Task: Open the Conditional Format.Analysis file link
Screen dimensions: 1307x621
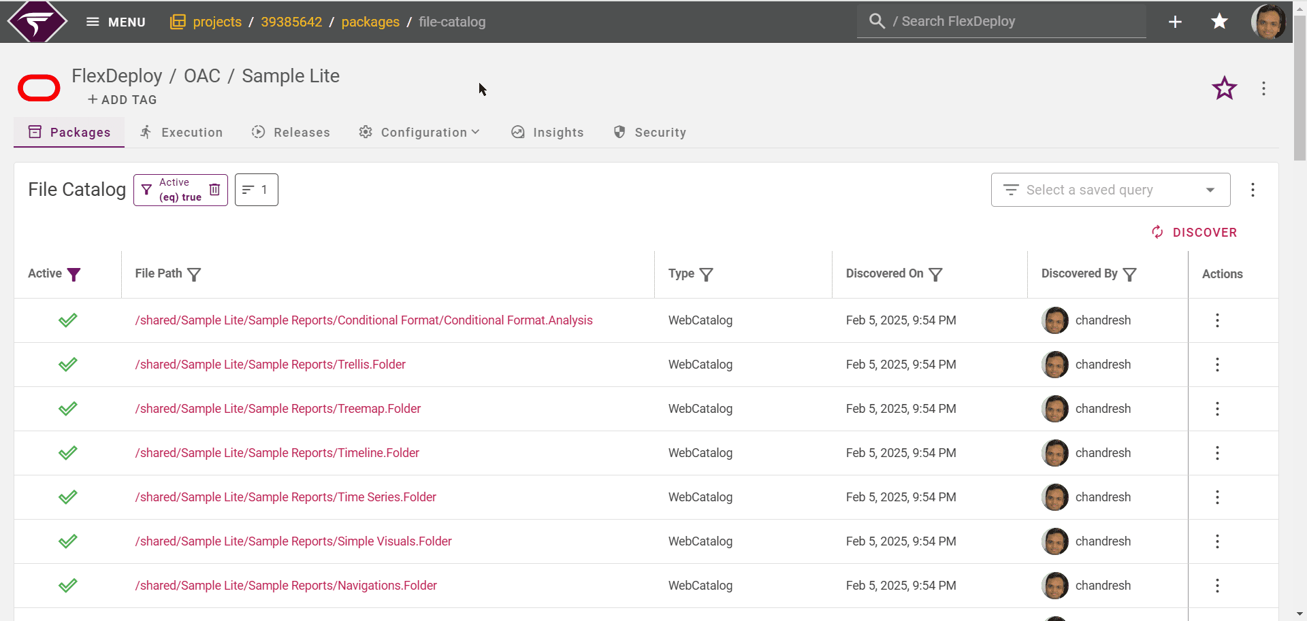Action: coord(364,320)
